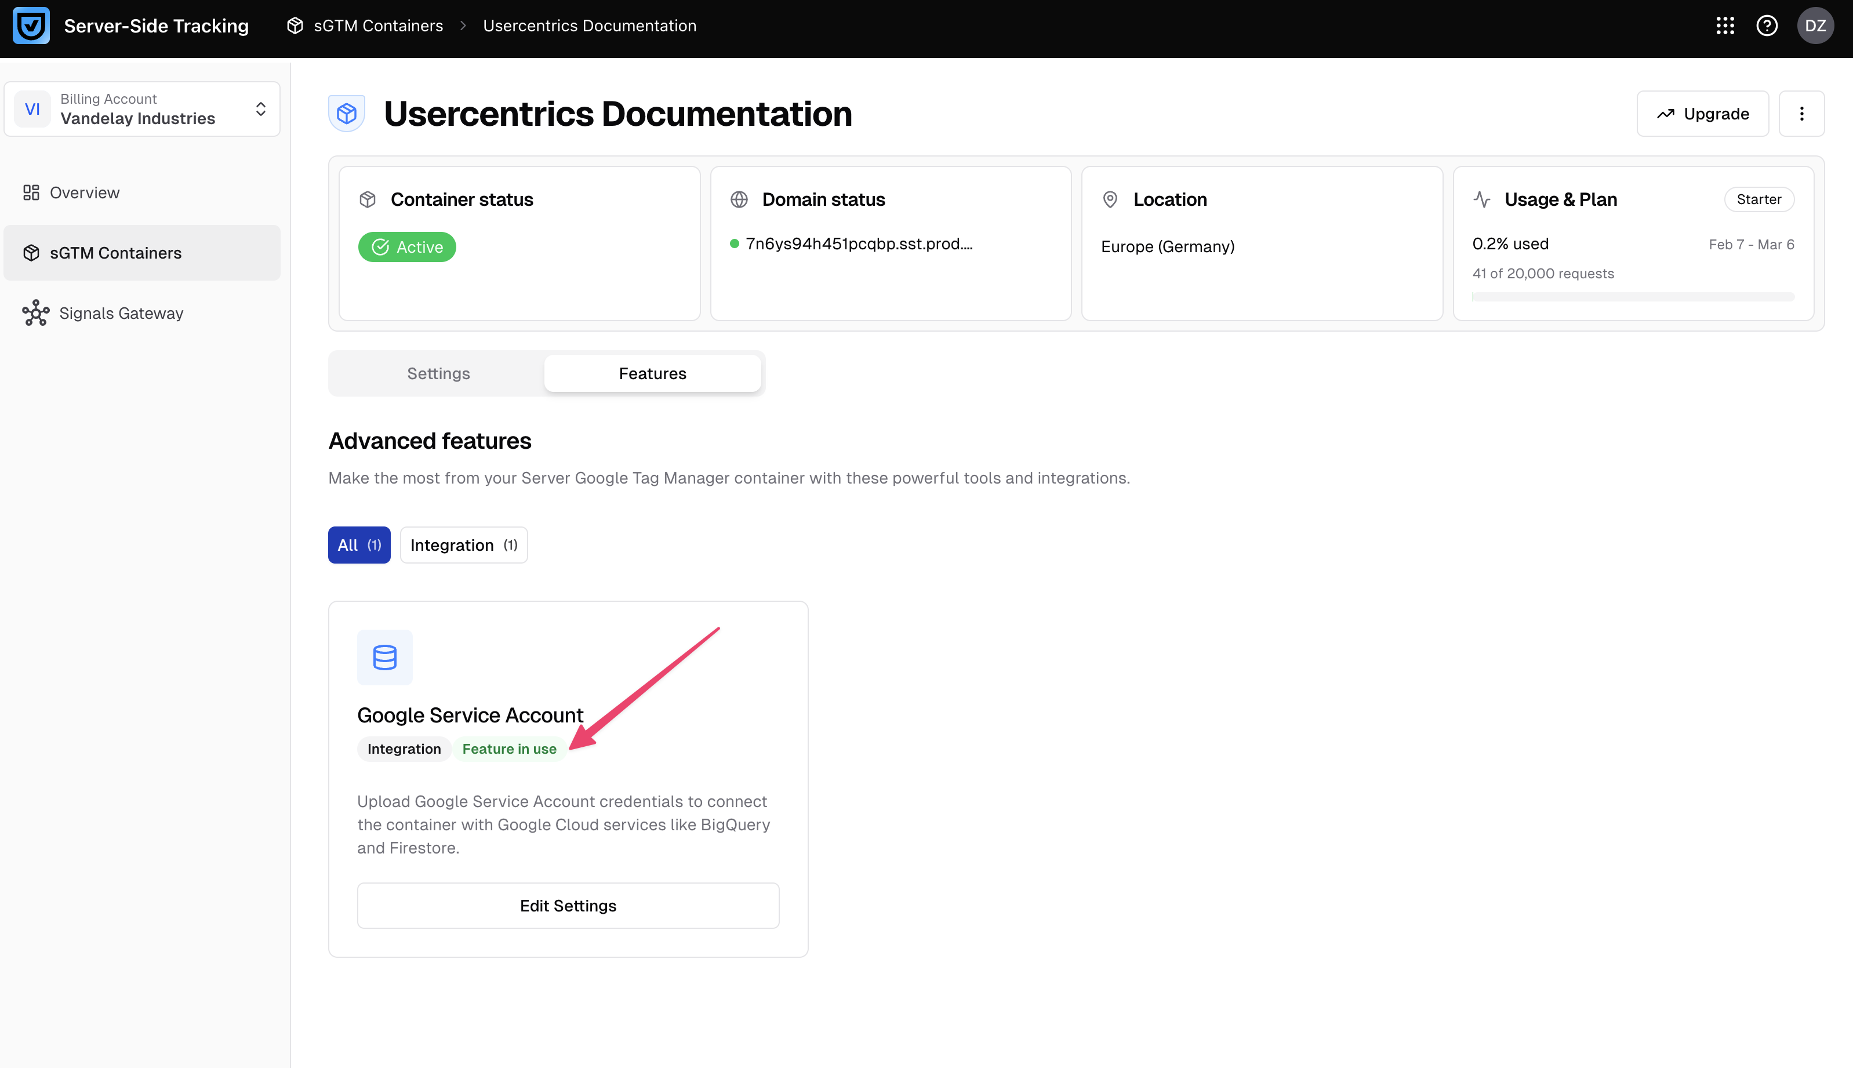Switch to the Settings tab
Screen dimensions: 1853x1068
point(438,373)
